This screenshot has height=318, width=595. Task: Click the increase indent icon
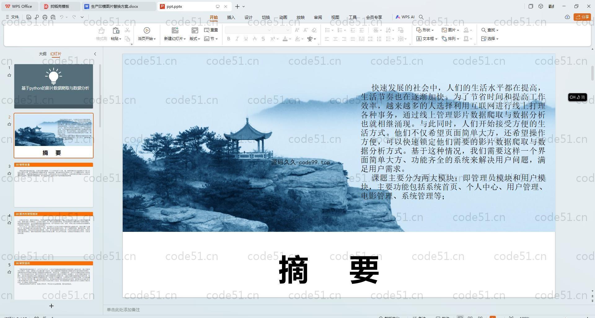pyautogui.click(x=361, y=30)
